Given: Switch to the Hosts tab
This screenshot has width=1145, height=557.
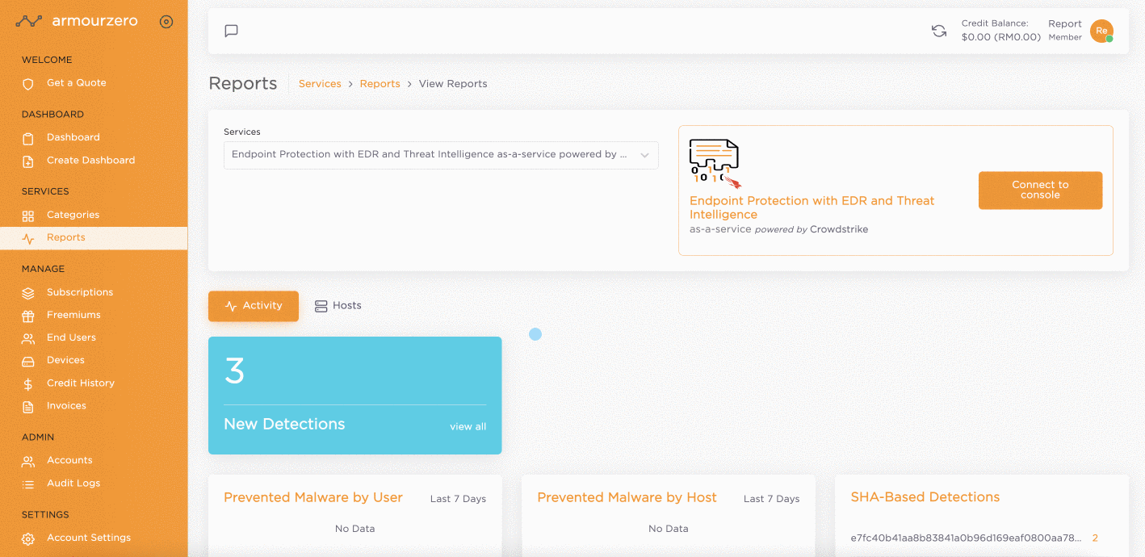Looking at the screenshot, I should 338,306.
